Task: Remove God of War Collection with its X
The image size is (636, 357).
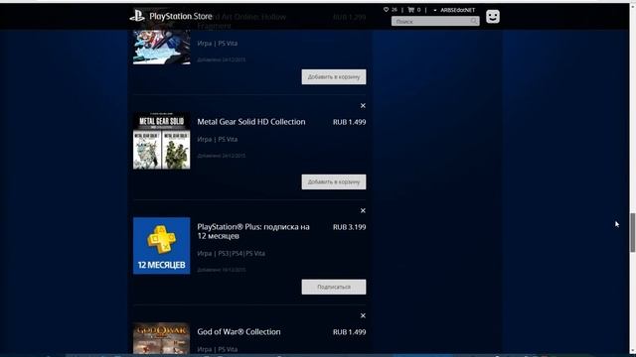Action: (x=363, y=315)
